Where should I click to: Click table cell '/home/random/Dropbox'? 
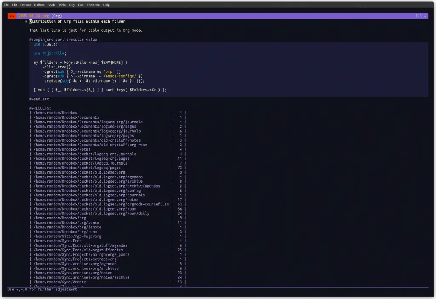click(x=56, y=113)
